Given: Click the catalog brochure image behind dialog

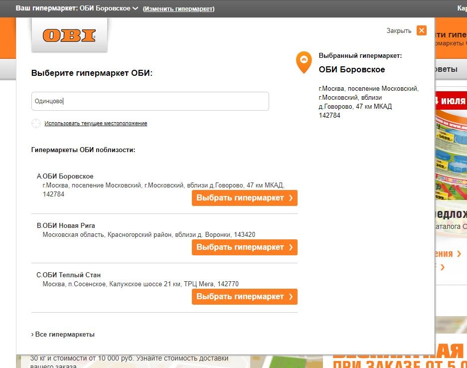Looking at the screenshot, I should [451, 155].
